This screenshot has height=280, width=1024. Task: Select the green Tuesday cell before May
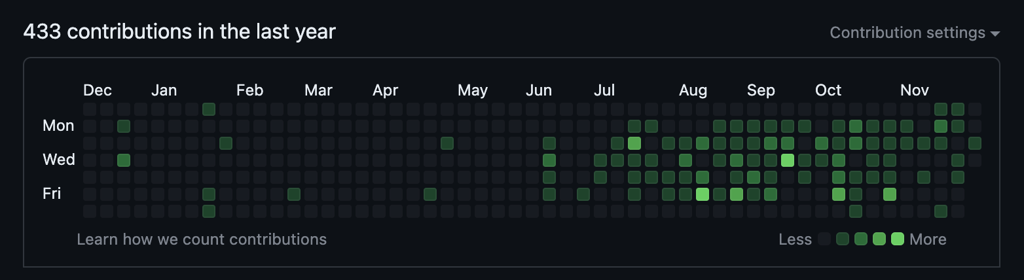(x=447, y=143)
